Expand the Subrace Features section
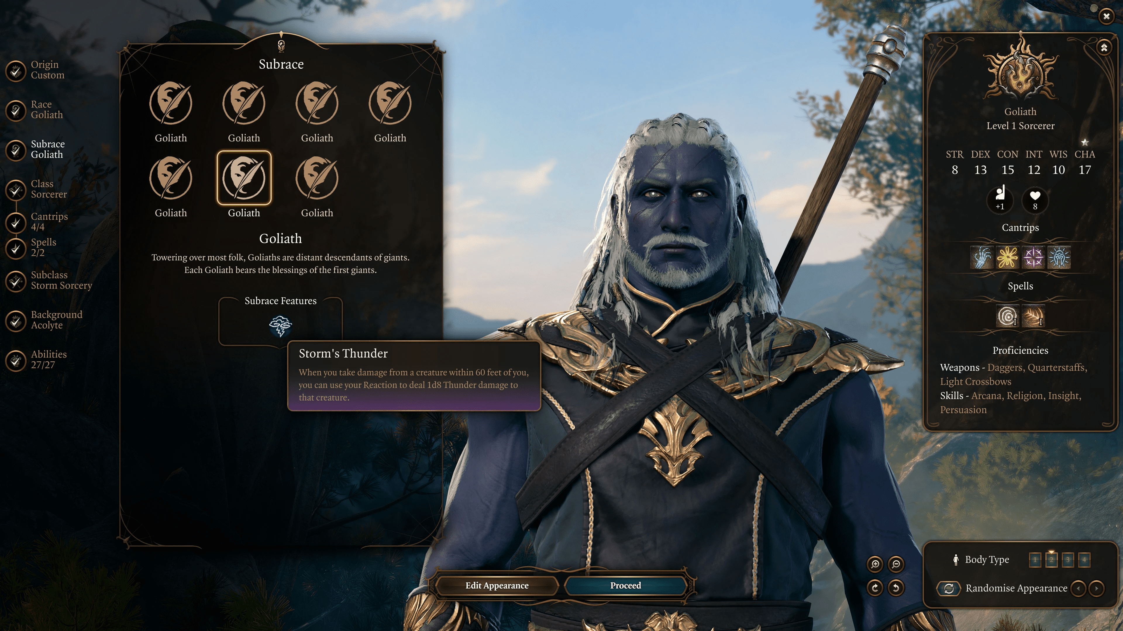 280,301
